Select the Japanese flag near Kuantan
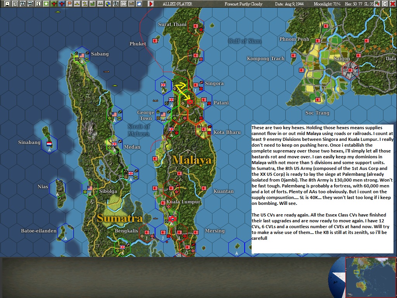The width and height of the screenshot is (397, 298). (x=204, y=188)
